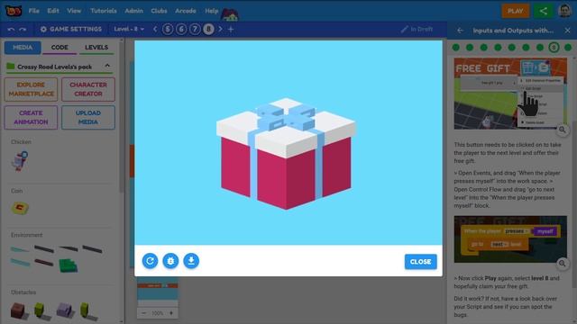Select the Chicken character asset
577x324 pixels.
pos(20,161)
